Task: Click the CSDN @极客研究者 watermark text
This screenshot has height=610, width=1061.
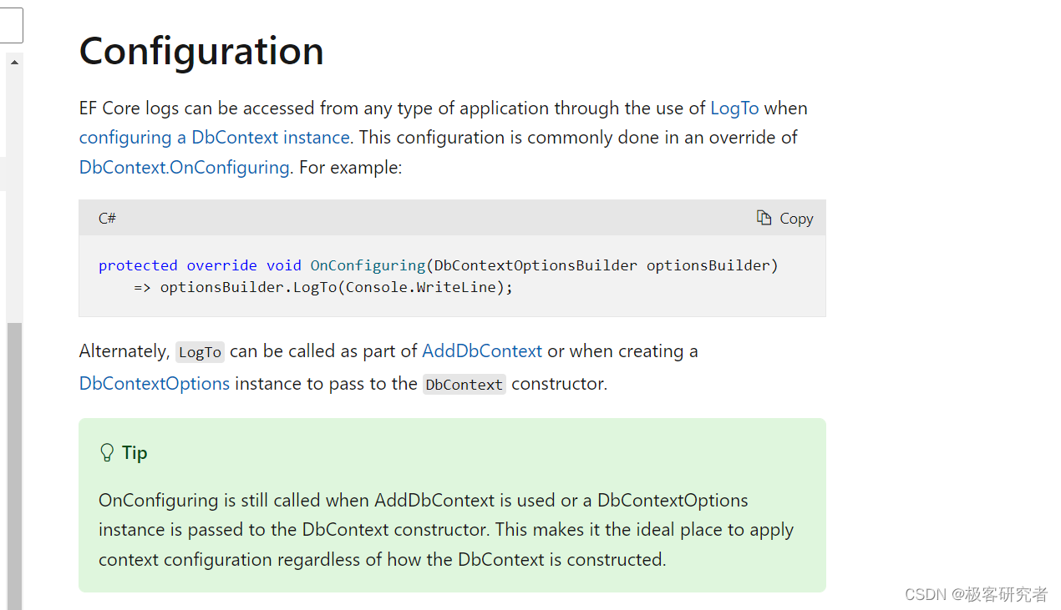Action: [976, 594]
